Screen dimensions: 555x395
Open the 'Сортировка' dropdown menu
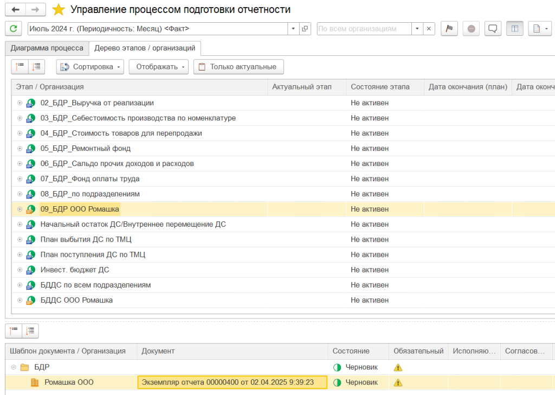(90, 67)
